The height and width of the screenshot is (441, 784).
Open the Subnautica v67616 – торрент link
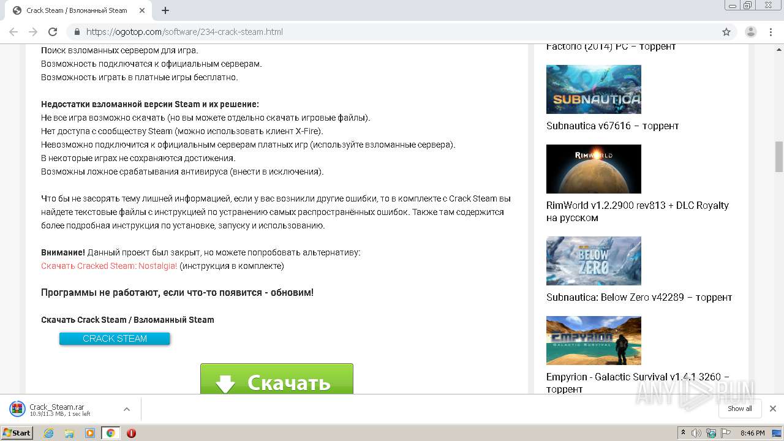coord(612,126)
